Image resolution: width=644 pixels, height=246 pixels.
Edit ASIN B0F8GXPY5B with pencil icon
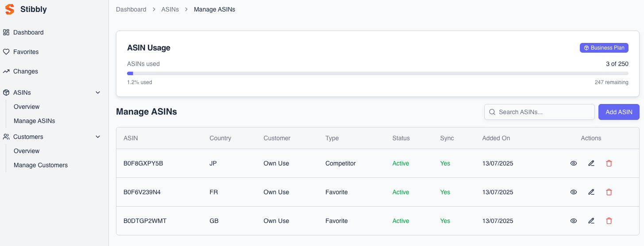[x=591, y=163]
